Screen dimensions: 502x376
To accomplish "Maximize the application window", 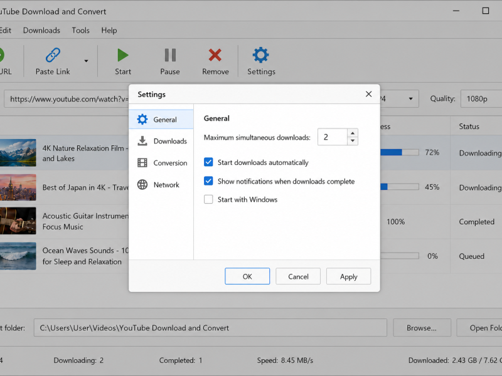I will (x=485, y=11).
